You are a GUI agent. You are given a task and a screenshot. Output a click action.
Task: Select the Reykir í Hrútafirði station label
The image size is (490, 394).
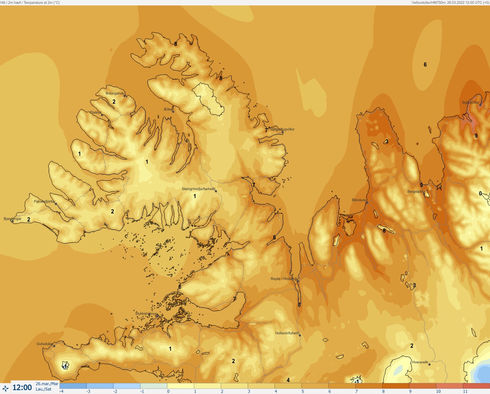point(284,279)
